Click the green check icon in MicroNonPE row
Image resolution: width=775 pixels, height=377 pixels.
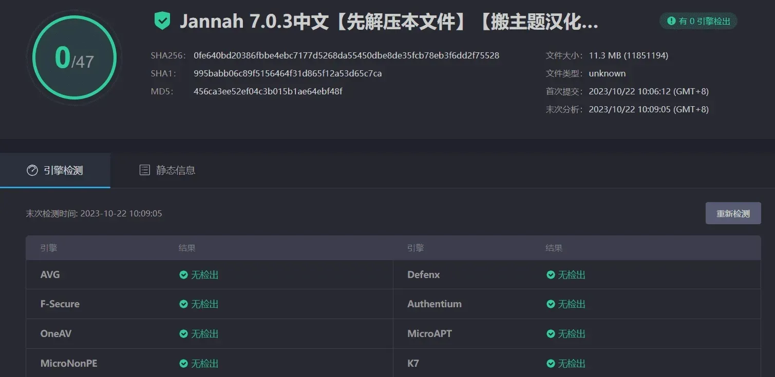coord(183,364)
